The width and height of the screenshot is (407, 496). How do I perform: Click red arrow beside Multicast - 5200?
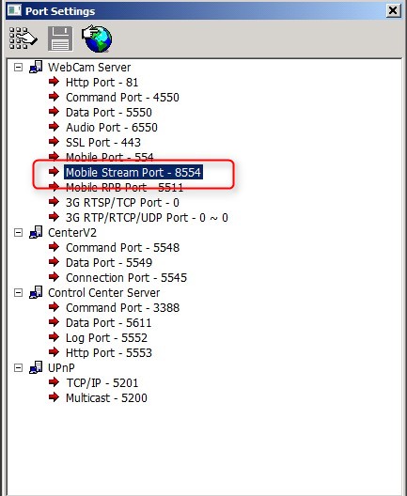click(55, 397)
